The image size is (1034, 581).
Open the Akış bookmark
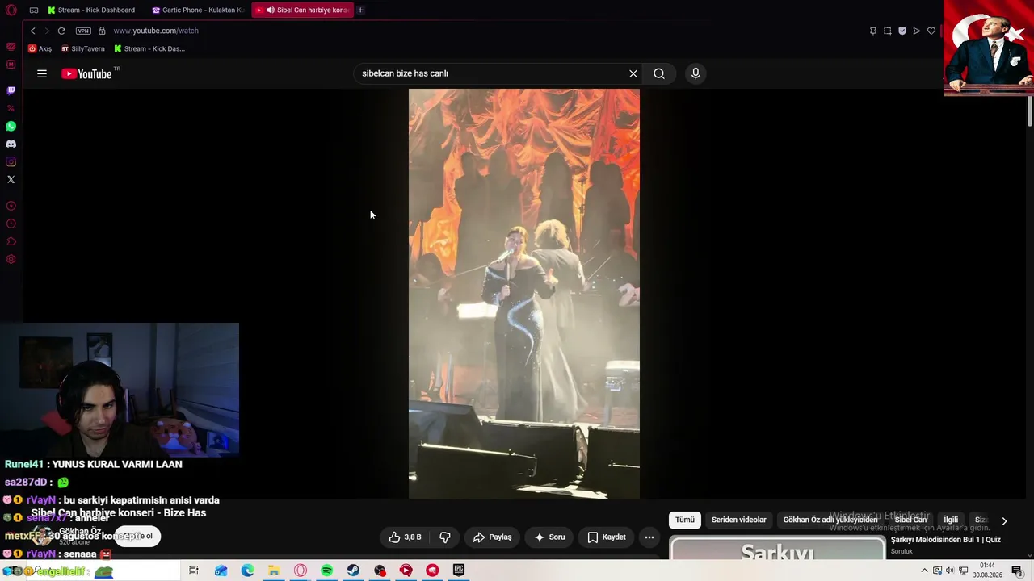click(40, 48)
